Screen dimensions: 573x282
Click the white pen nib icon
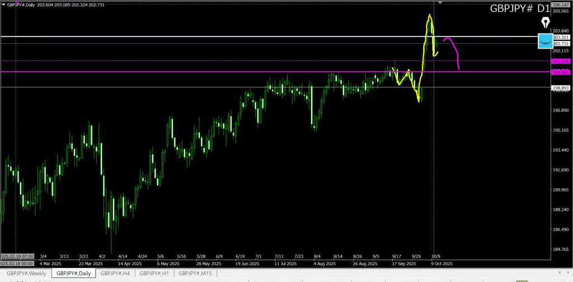point(546,23)
